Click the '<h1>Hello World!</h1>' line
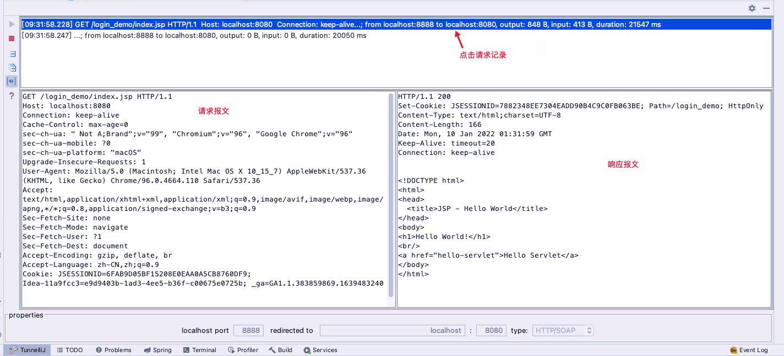784x356 pixels. click(x=444, y=237)
